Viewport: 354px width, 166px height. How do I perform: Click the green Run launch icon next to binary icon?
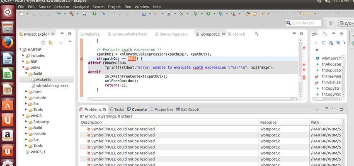click(x=95, y=14)
